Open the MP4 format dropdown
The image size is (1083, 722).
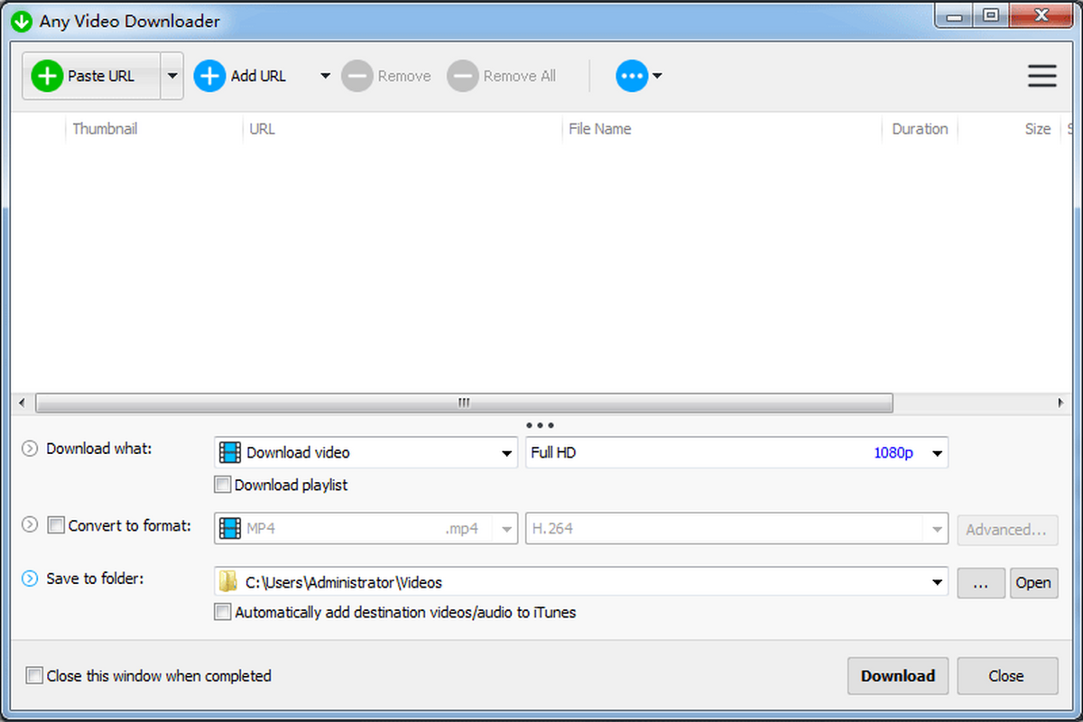pos(366,529)
